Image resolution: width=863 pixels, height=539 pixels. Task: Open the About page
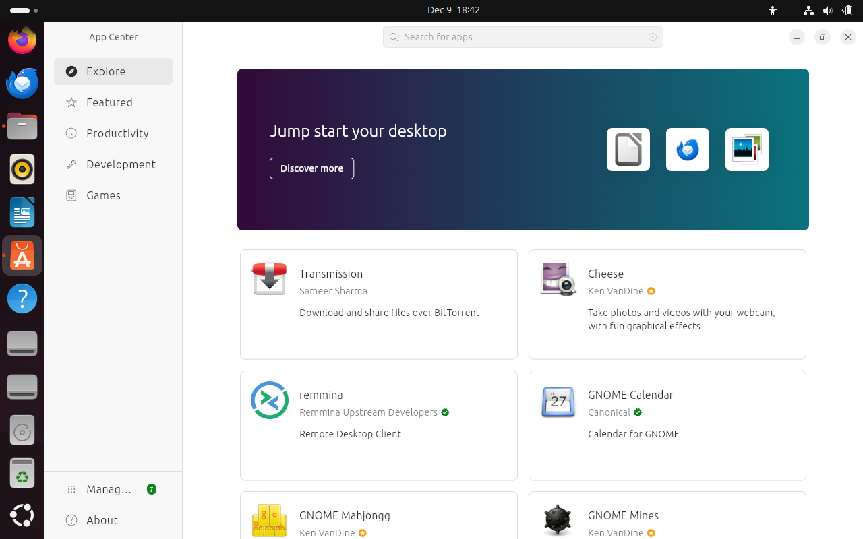point(102,520)
